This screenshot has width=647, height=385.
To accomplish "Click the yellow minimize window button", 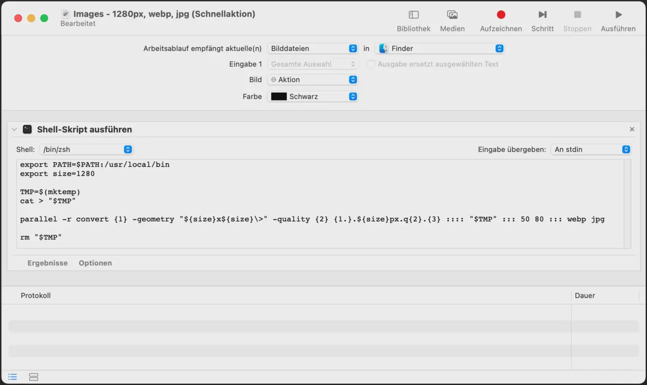I will [31, 18].
